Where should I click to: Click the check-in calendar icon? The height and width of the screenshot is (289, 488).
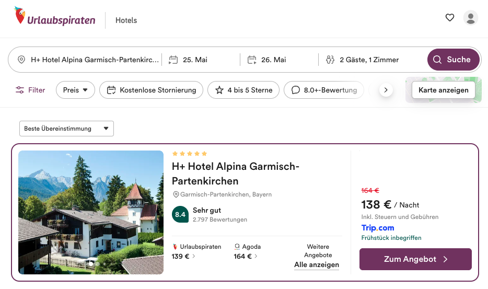tap(173, 60)
